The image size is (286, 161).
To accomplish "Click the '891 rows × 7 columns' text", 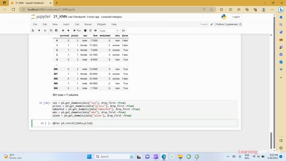I will (66, 95).
